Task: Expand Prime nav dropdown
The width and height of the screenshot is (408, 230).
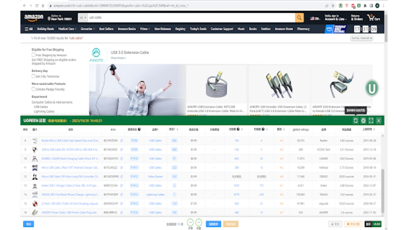Action: coord(145,29)
